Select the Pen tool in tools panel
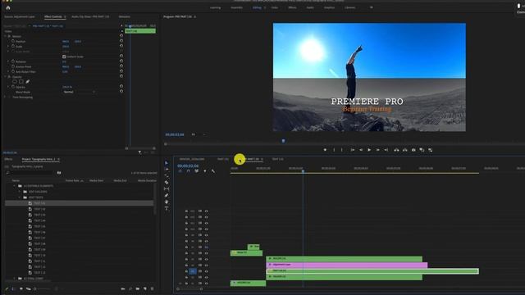Screen dimensions: 525x295 (x=167, y=195)
